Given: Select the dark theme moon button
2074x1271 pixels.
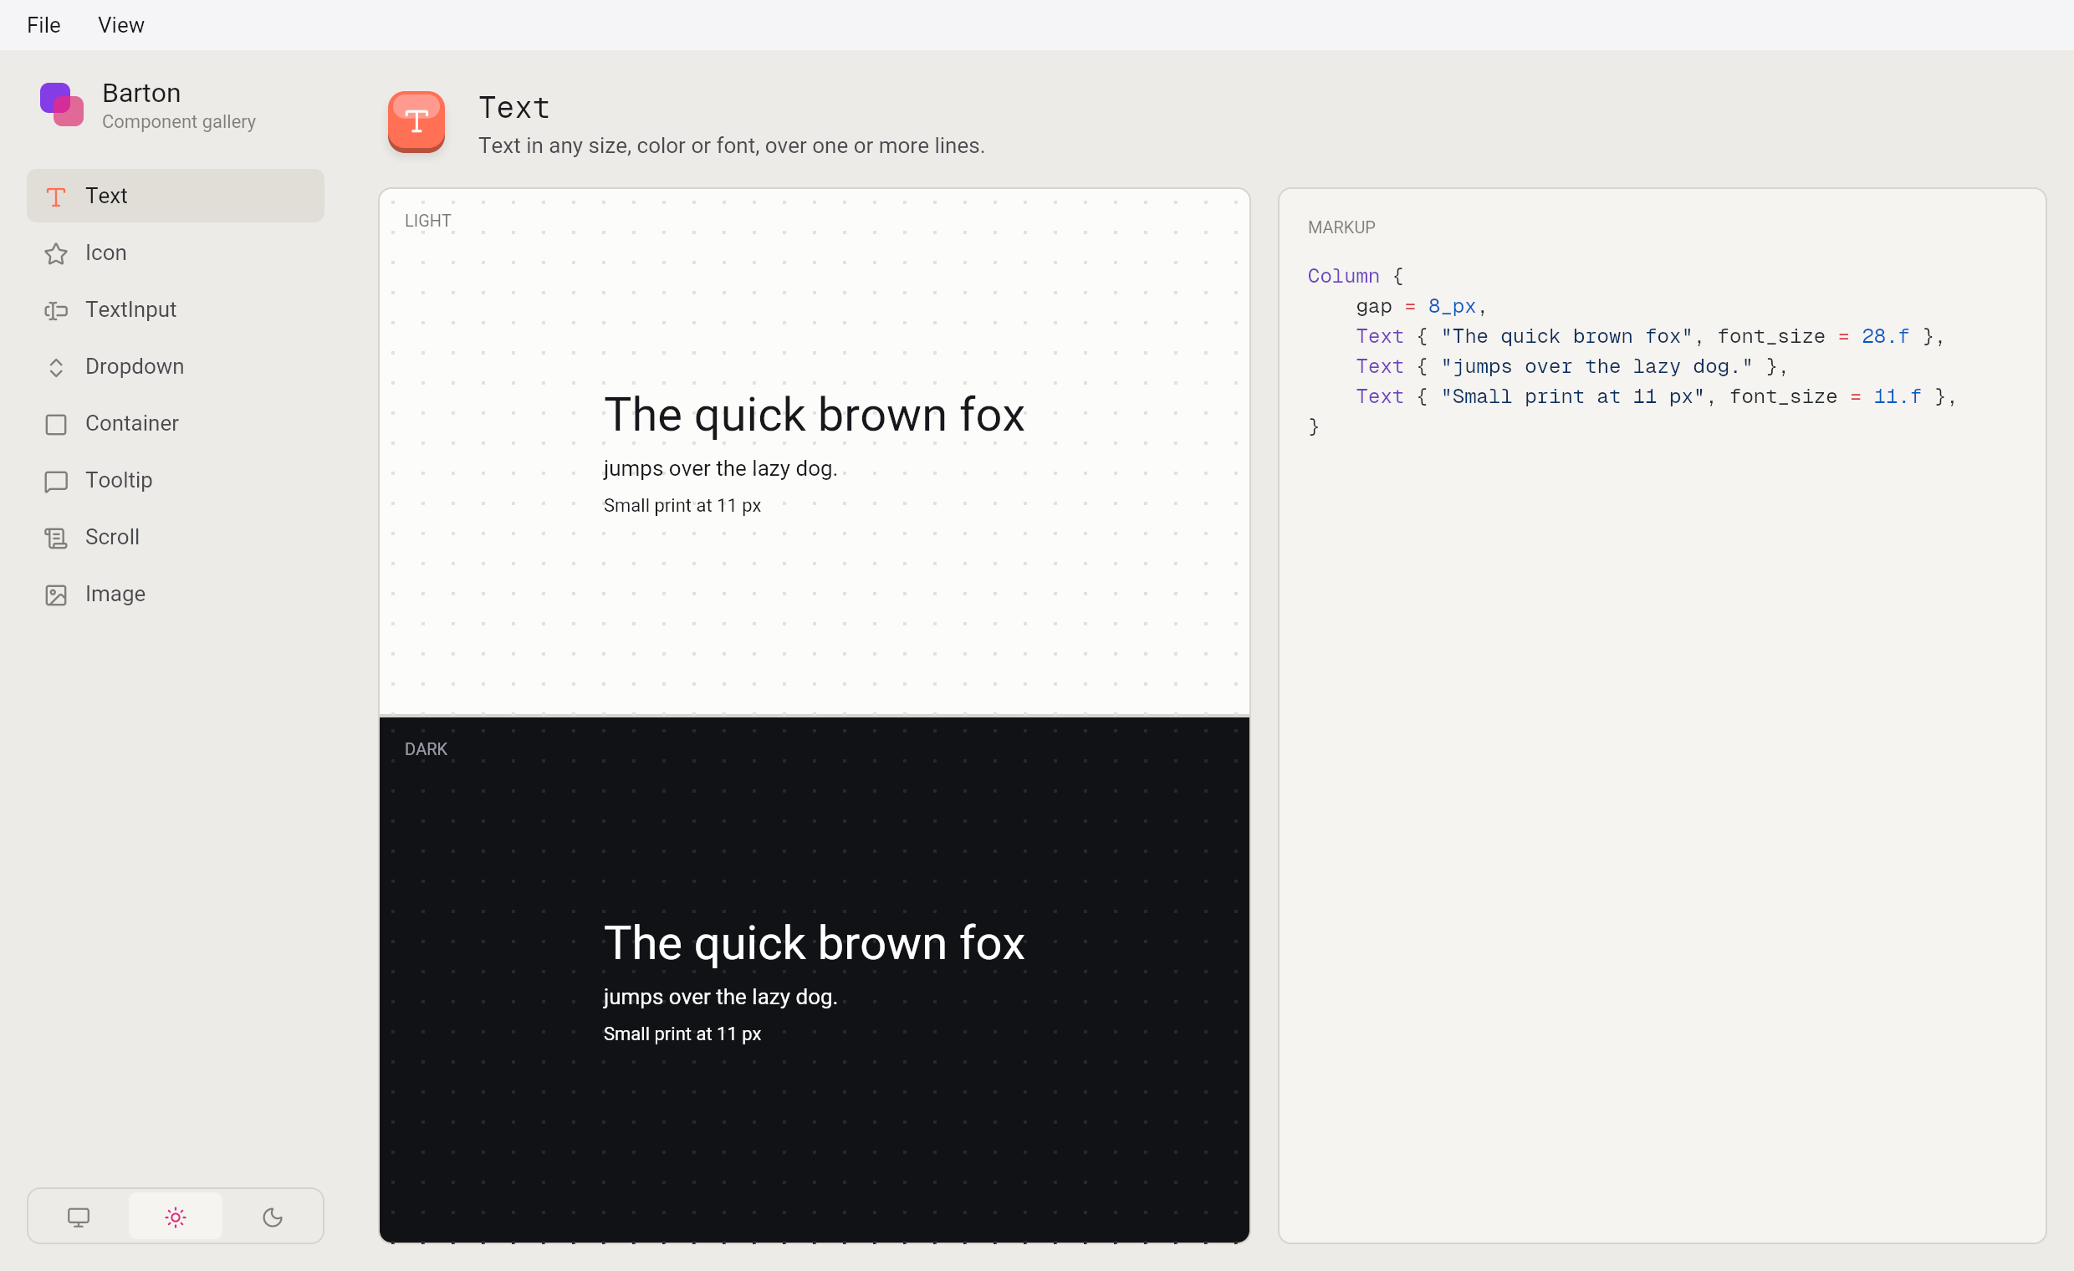Looking at the screenshot, I should click(273, 1217).
